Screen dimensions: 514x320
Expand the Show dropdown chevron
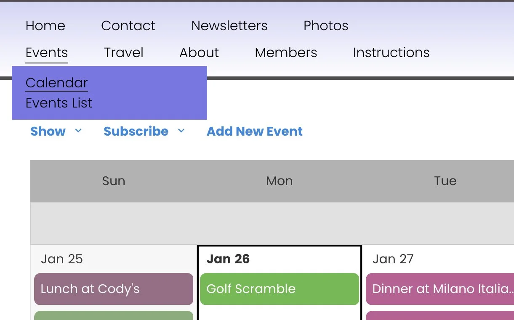pos(78,131)
